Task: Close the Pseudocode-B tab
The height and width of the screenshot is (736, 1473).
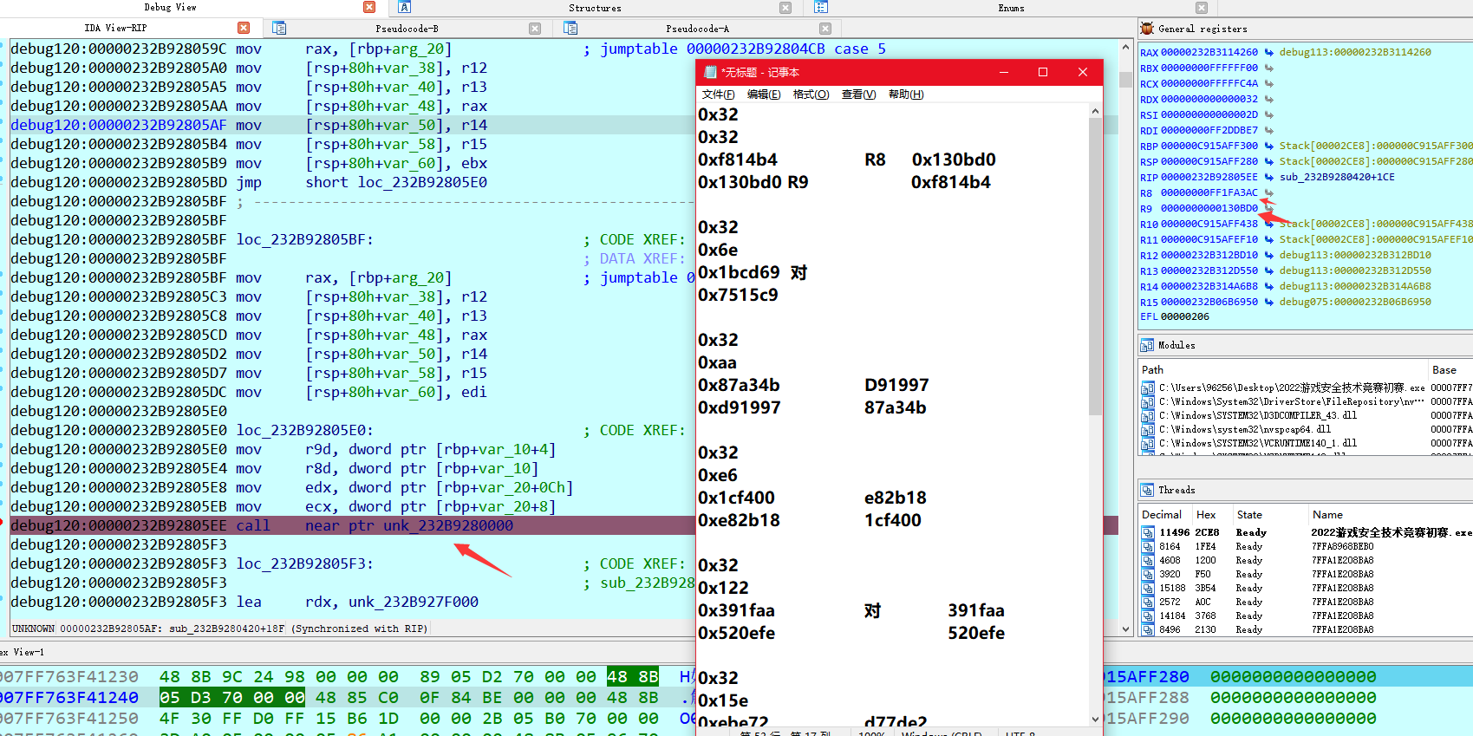Action: click(535, 29)
